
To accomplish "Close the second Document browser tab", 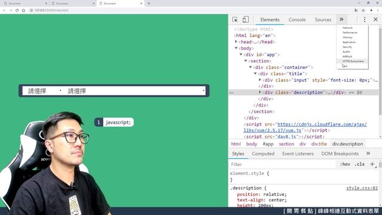I will 94,4.
